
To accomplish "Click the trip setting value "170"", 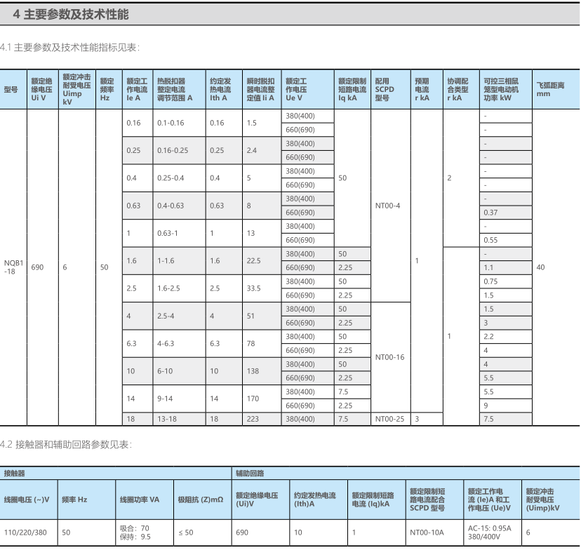I will pos(253,399).
